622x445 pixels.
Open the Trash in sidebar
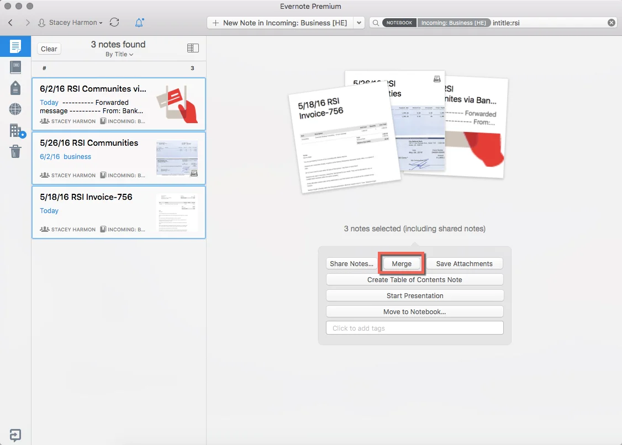coord(15,151)
